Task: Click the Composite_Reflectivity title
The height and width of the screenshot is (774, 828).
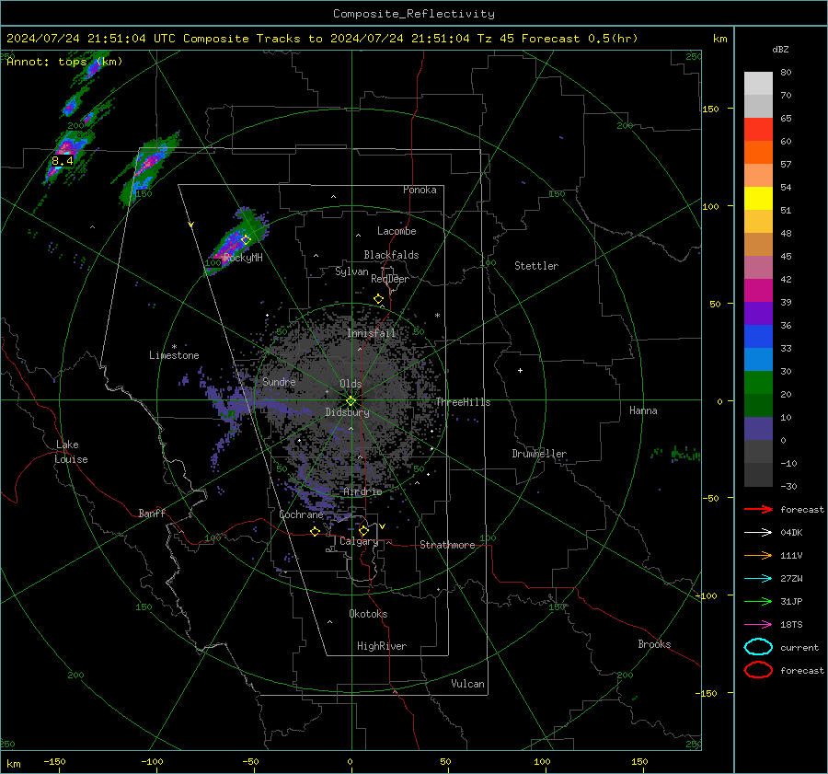Action: tap(414, 14)
